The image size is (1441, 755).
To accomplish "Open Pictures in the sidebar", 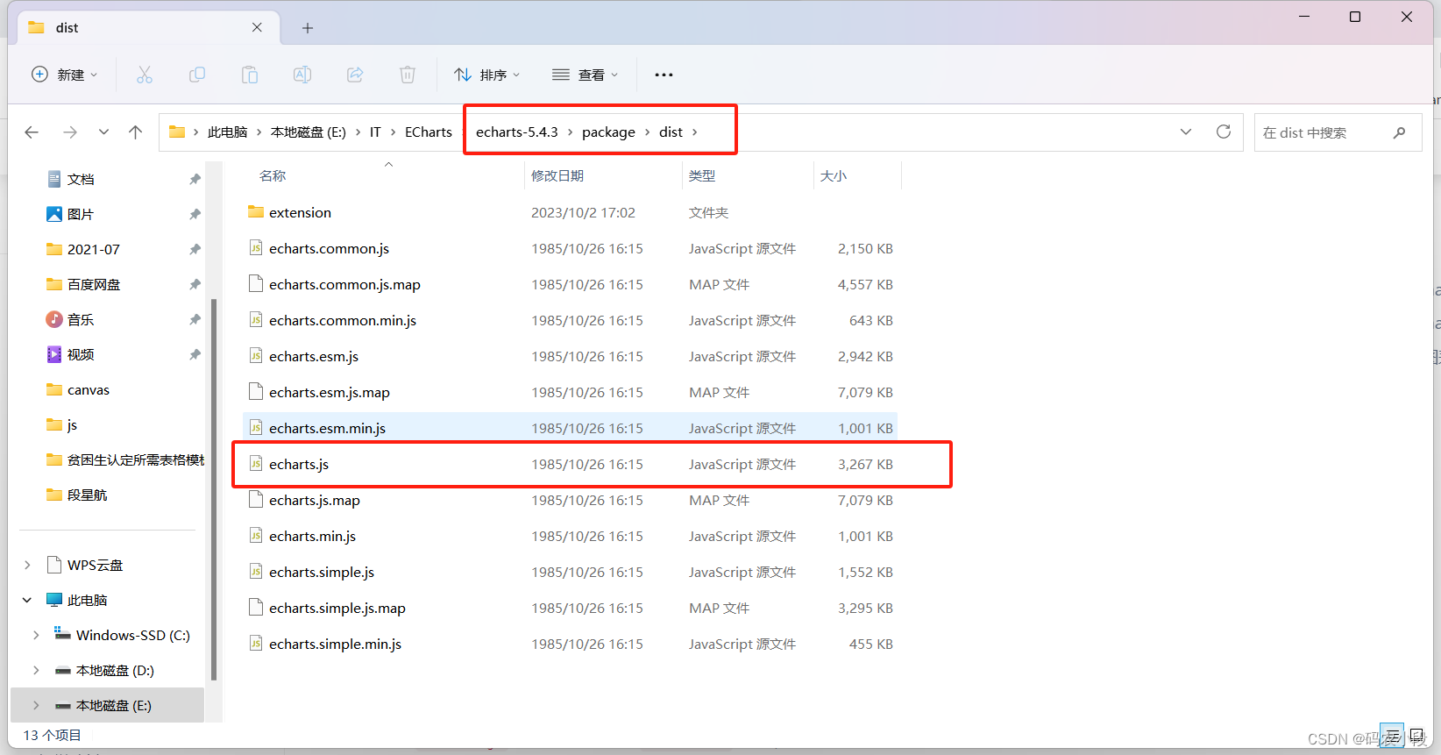I will tap(81, 214).
